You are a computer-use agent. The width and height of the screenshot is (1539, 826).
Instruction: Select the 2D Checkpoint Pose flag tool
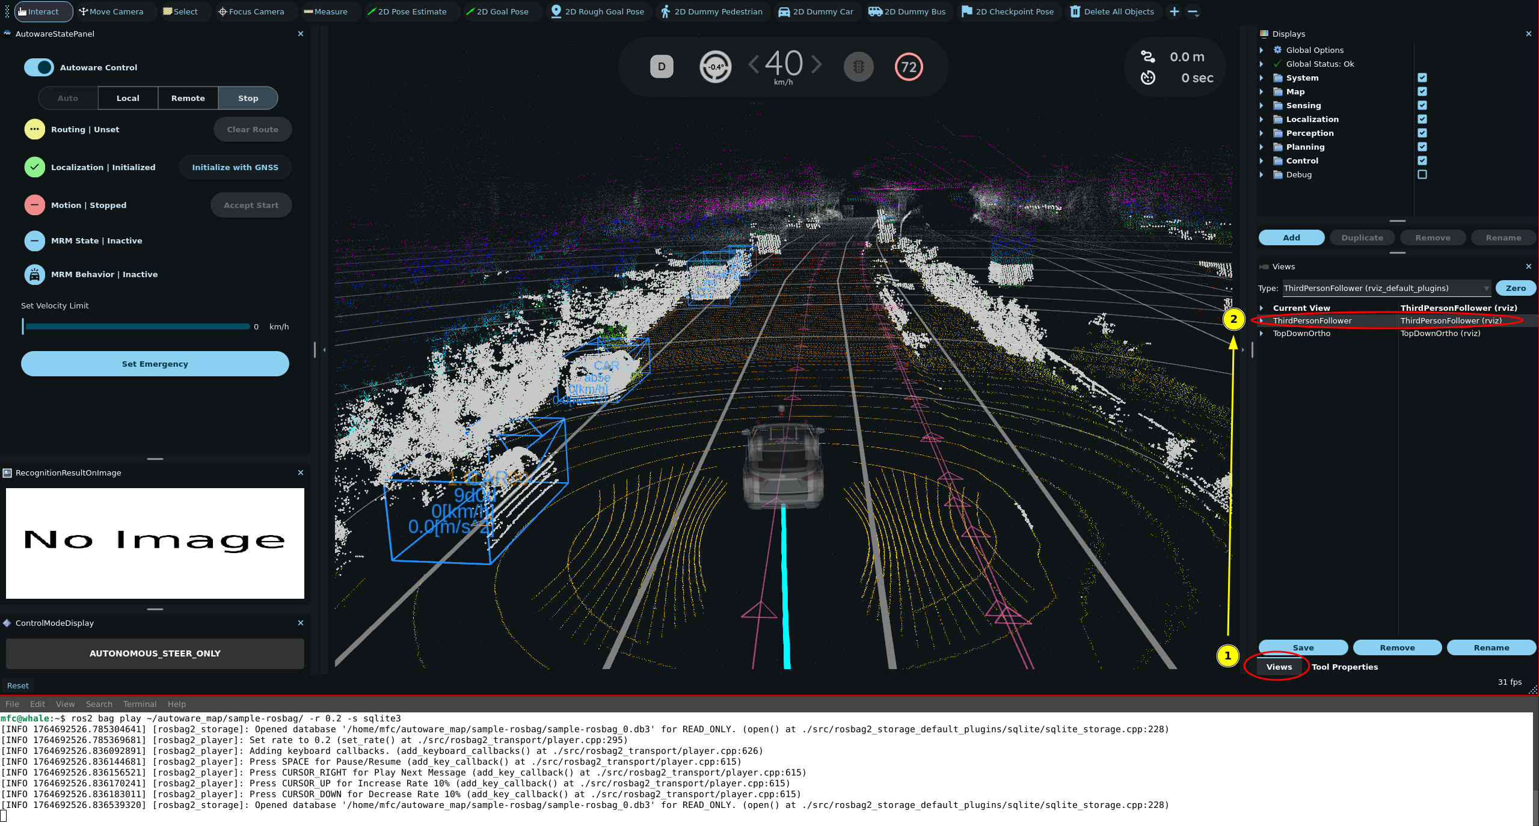coord(1007,11)
